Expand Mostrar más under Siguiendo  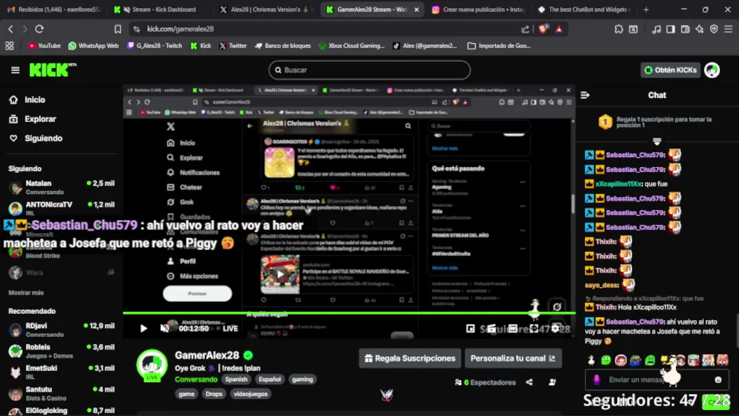tap(26, 293)
